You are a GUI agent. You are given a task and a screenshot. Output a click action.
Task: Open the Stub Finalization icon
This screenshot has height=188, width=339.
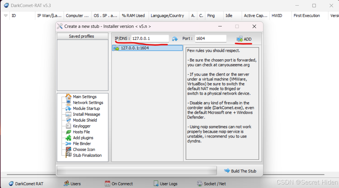pos(68,155)
